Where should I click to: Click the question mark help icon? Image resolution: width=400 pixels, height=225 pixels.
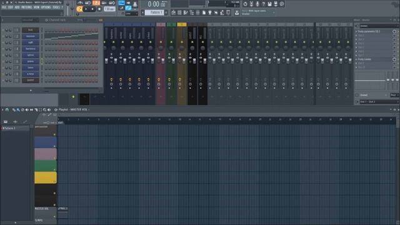click(x=264, y=4)
